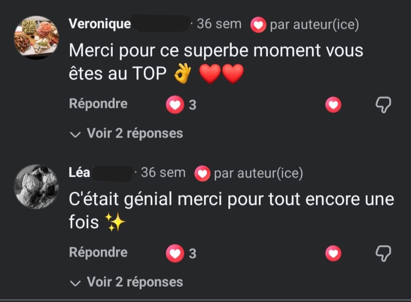This screenshot has height=302, width=411.
Task: Toggle the right-side heart on Veronique's comment
Action: tap(333, 105)
